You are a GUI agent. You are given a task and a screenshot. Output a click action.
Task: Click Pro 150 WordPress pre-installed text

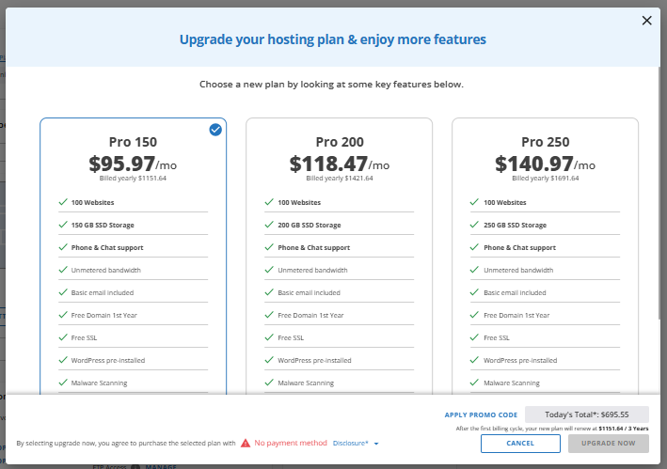pos(108,360)
